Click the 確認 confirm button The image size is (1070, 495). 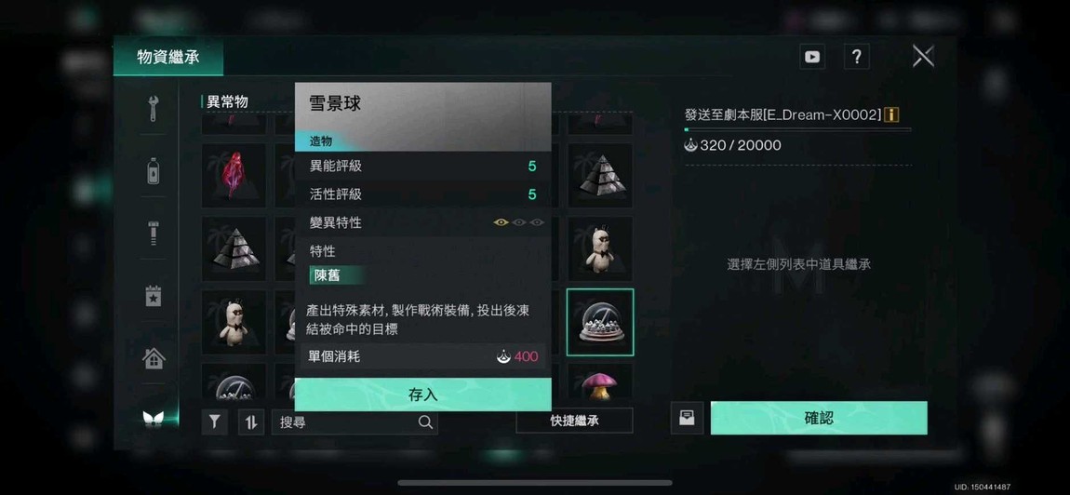[819, 418]
